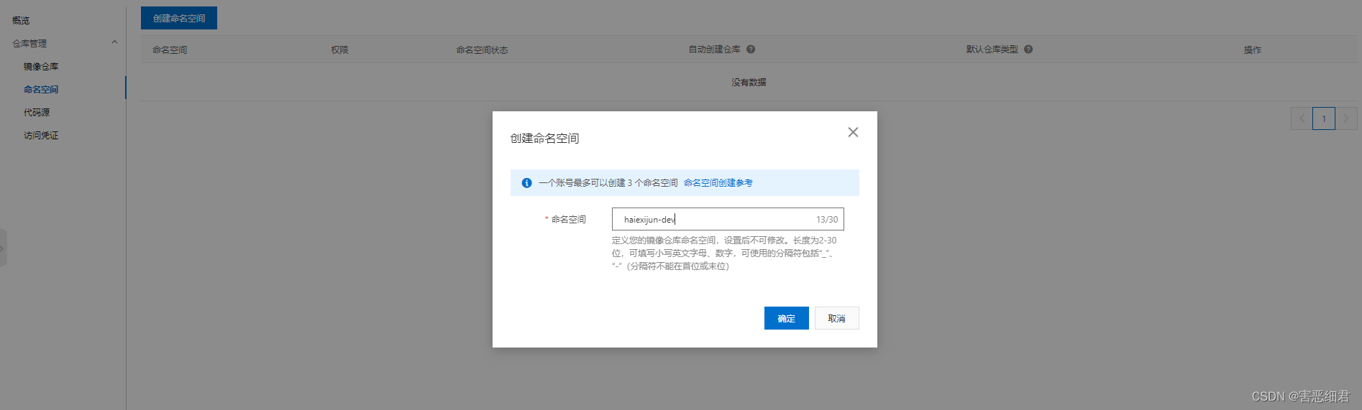This screenshot has width=1362, height=410.
Task: Click the 命名空间 input field containing haiexijun-dev
Action: [x=728, y=219]
